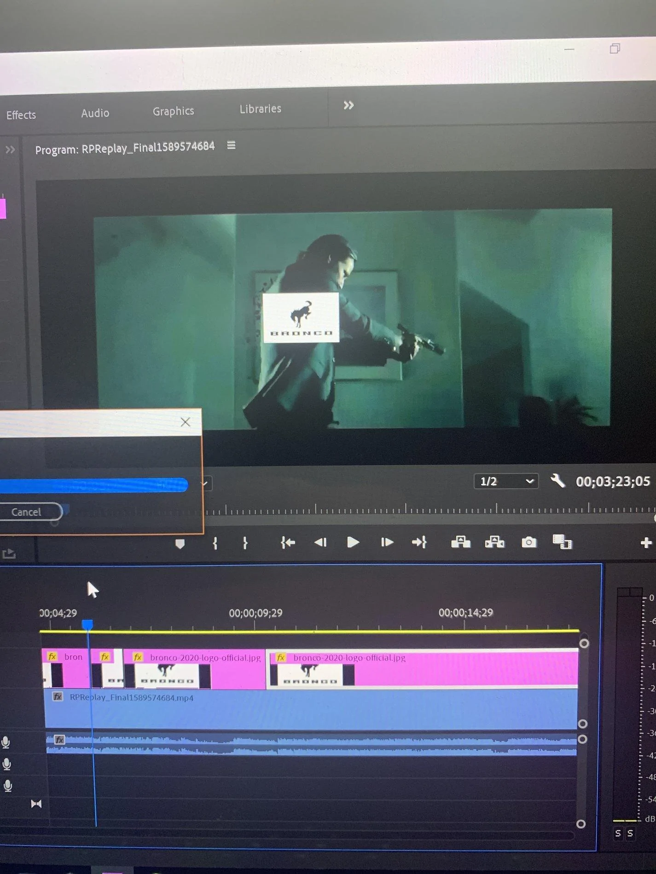Click the fx badge on the audio clip

click(x=59, y=740)
